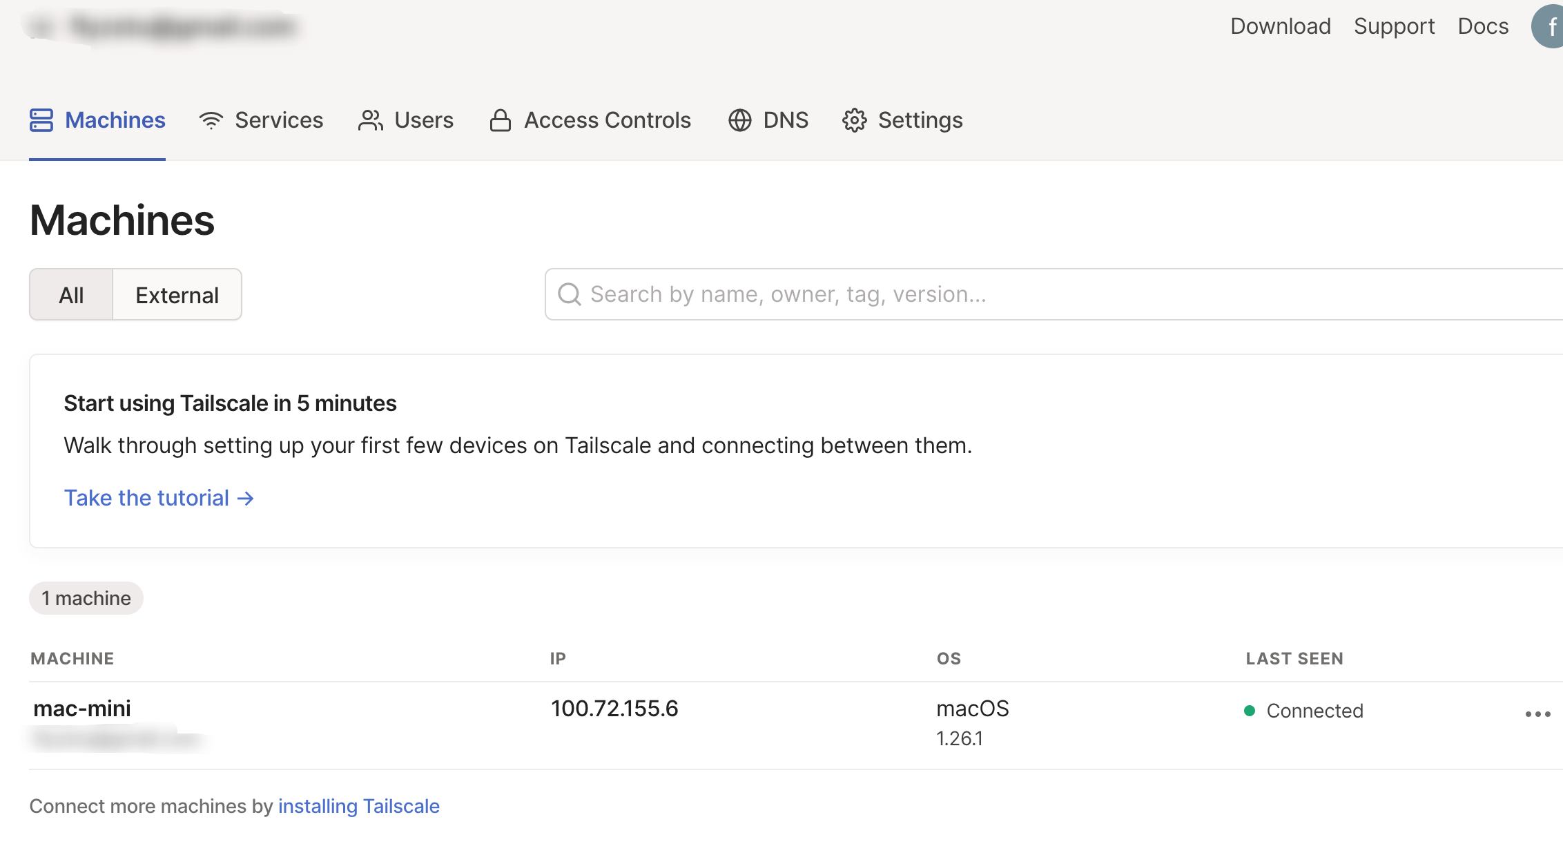Screen dimensions: 1563x844
Task: Click the DNS globe icon
Action: [739, 120]
